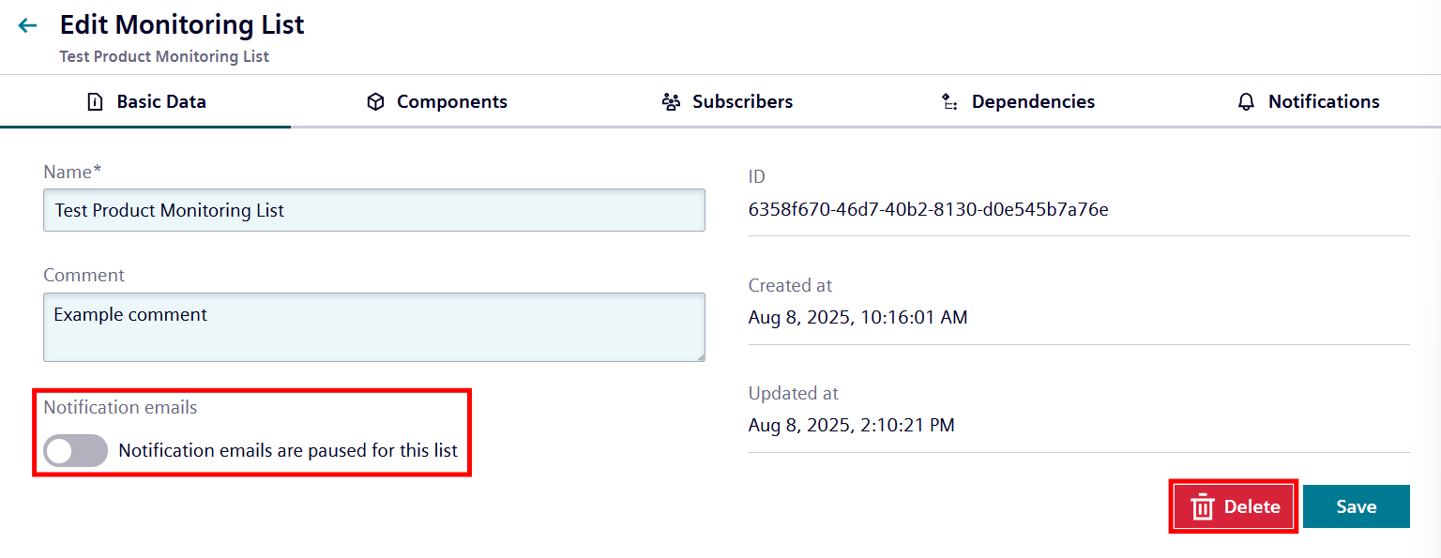
Task: Save the monitoring list changes
Action: point(1357,506)
